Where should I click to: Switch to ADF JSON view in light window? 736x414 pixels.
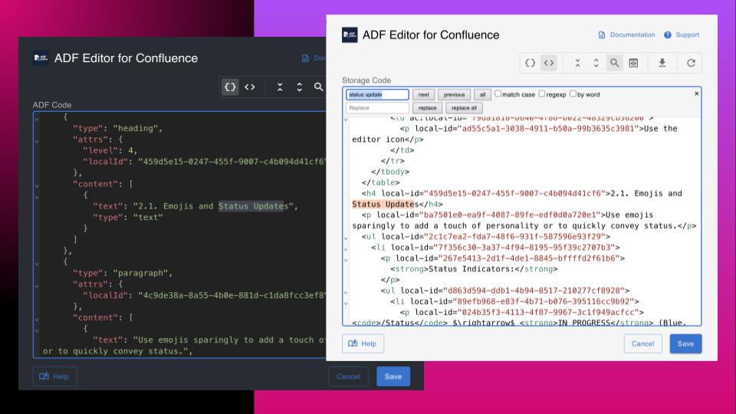point(530,63)
